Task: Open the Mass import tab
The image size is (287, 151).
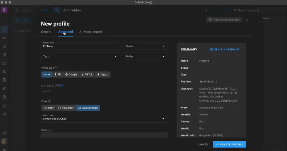Action: pos(91,32)
